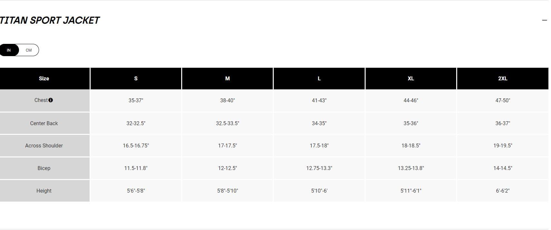
Task: Click the 35-36" center back cell
Action: point(411,123)
